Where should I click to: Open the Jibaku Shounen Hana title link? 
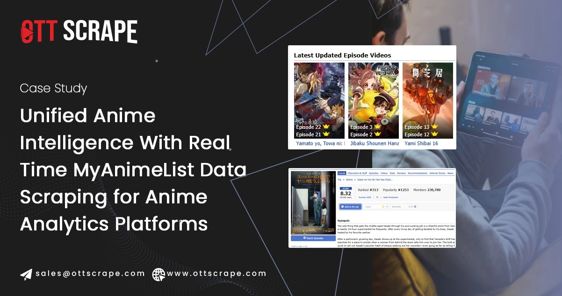click(x=375, y=143)
